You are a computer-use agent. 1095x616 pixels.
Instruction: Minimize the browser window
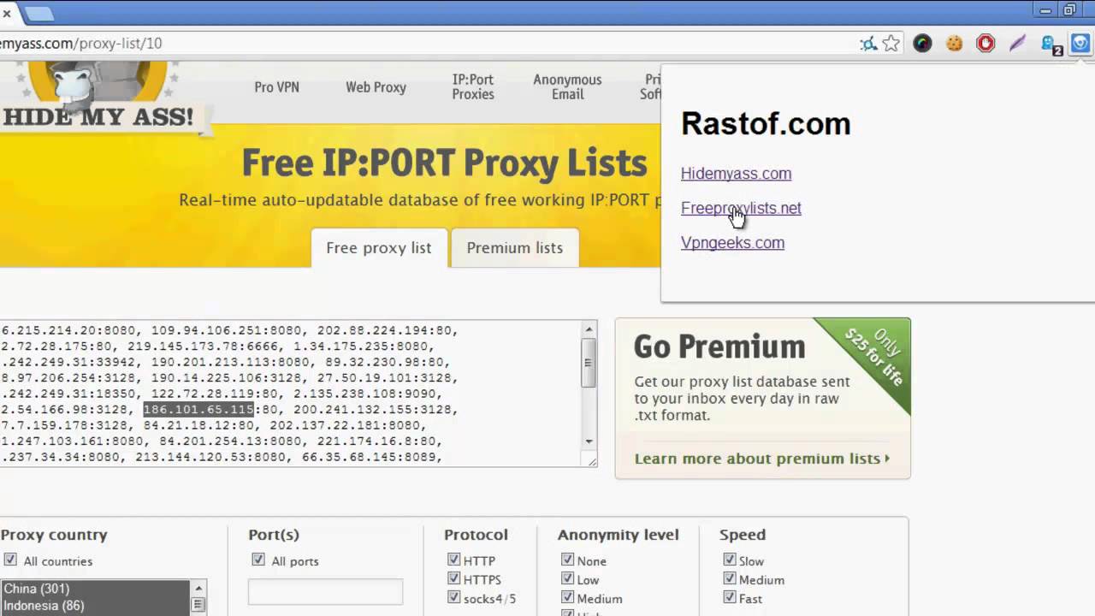point(1045,10)
